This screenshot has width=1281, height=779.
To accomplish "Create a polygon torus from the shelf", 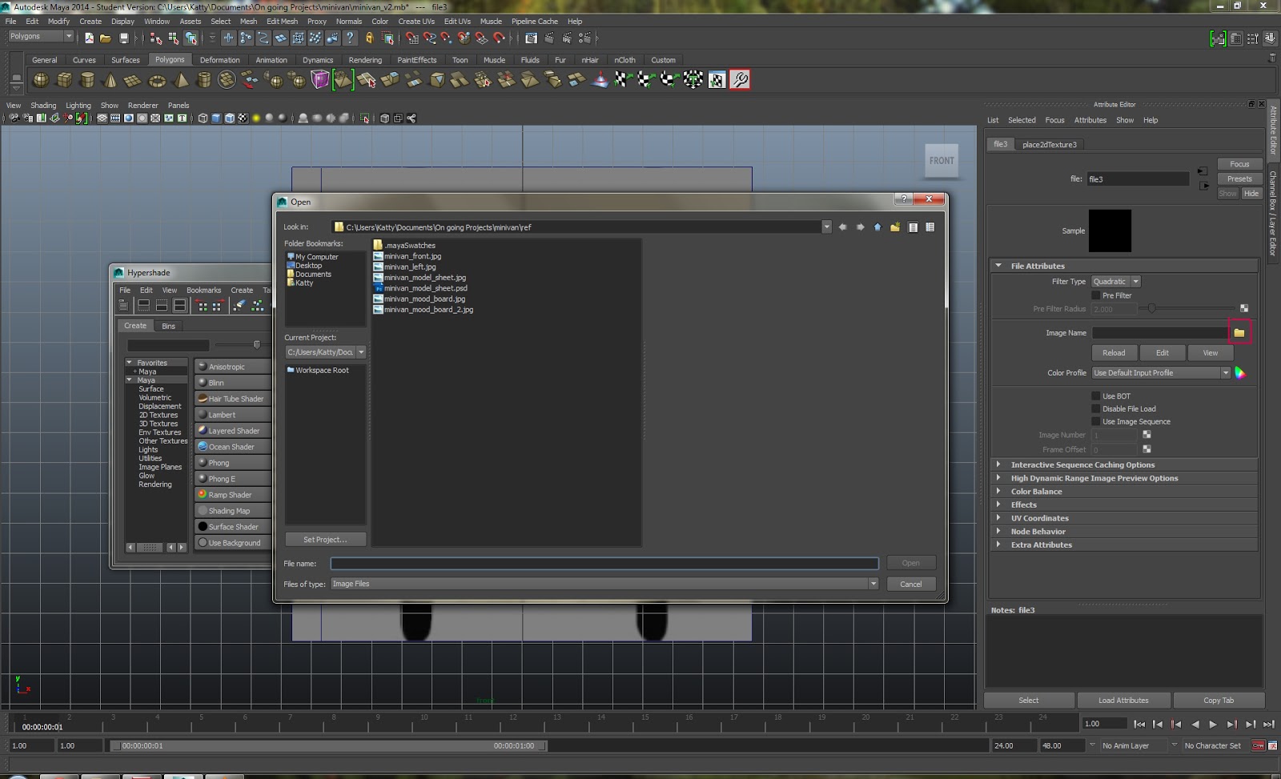I will click(157, 80).
